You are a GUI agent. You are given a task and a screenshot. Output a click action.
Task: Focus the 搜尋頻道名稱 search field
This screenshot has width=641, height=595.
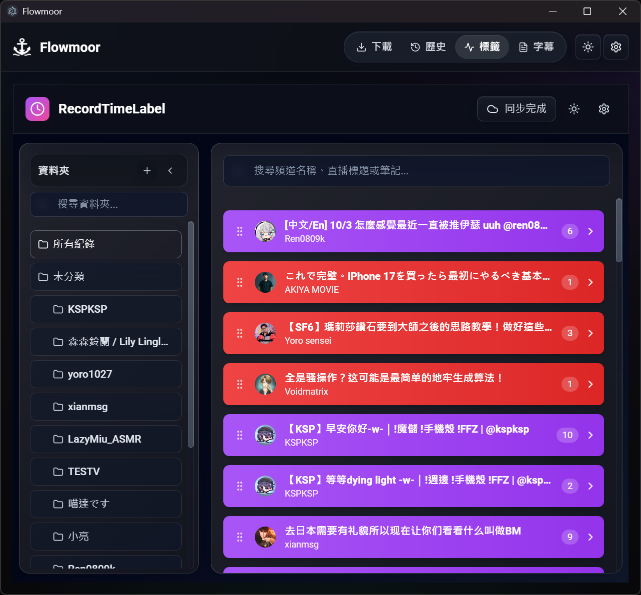[416, 171]
